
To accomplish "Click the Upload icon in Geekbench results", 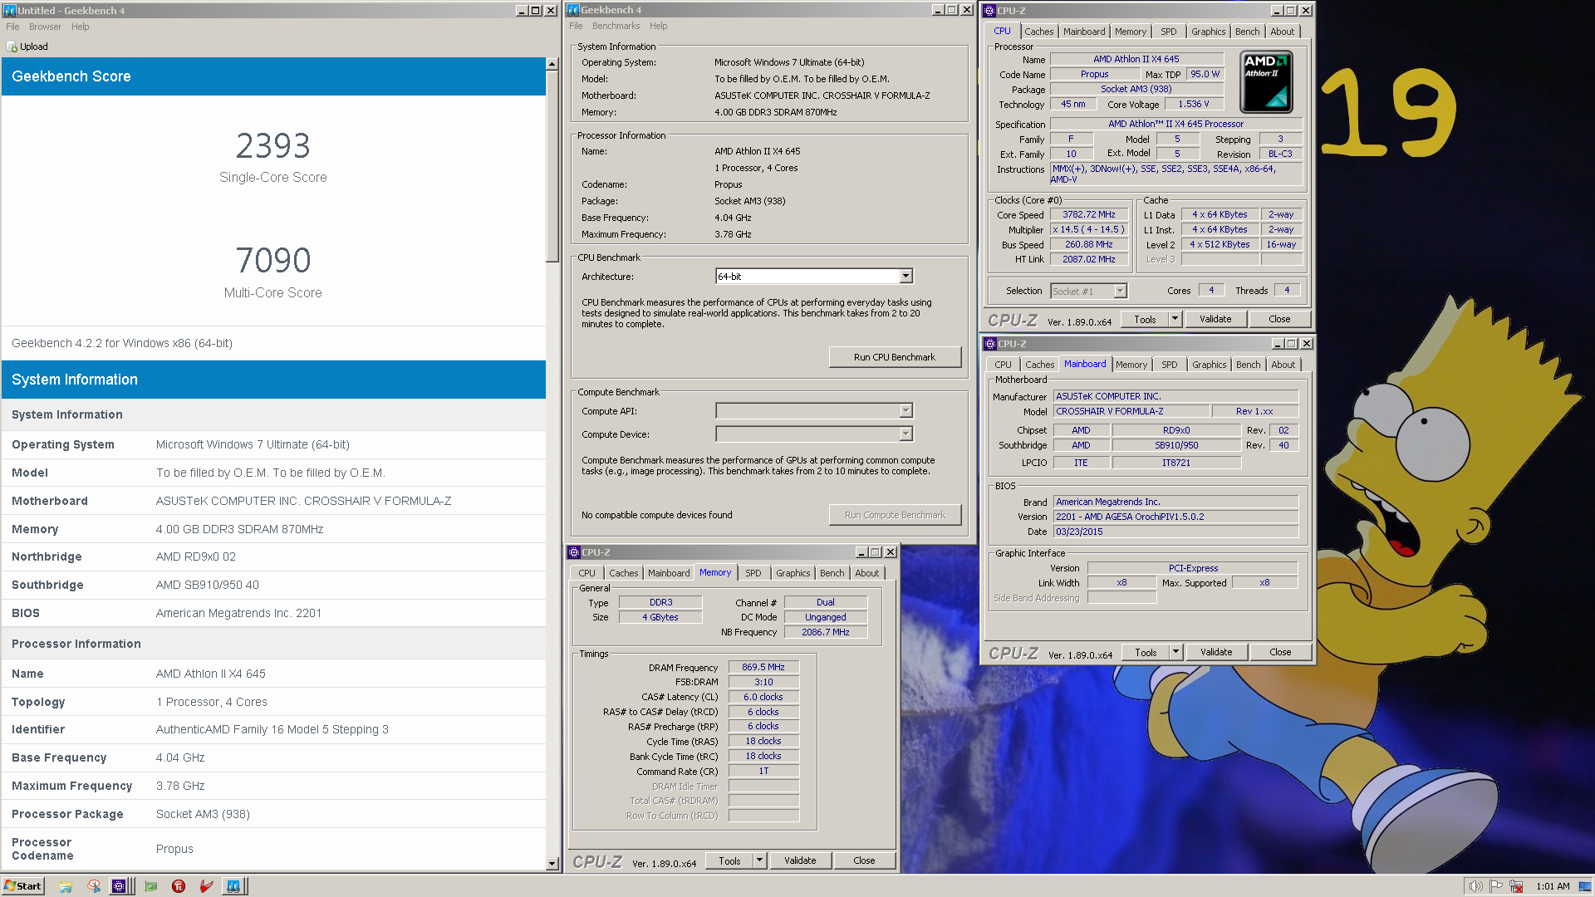I will click(12, 47).
